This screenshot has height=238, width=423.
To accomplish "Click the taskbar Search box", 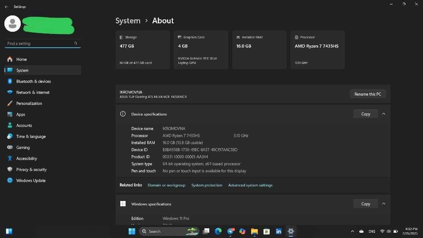I will pyautogui.click(x=169, y=231).
